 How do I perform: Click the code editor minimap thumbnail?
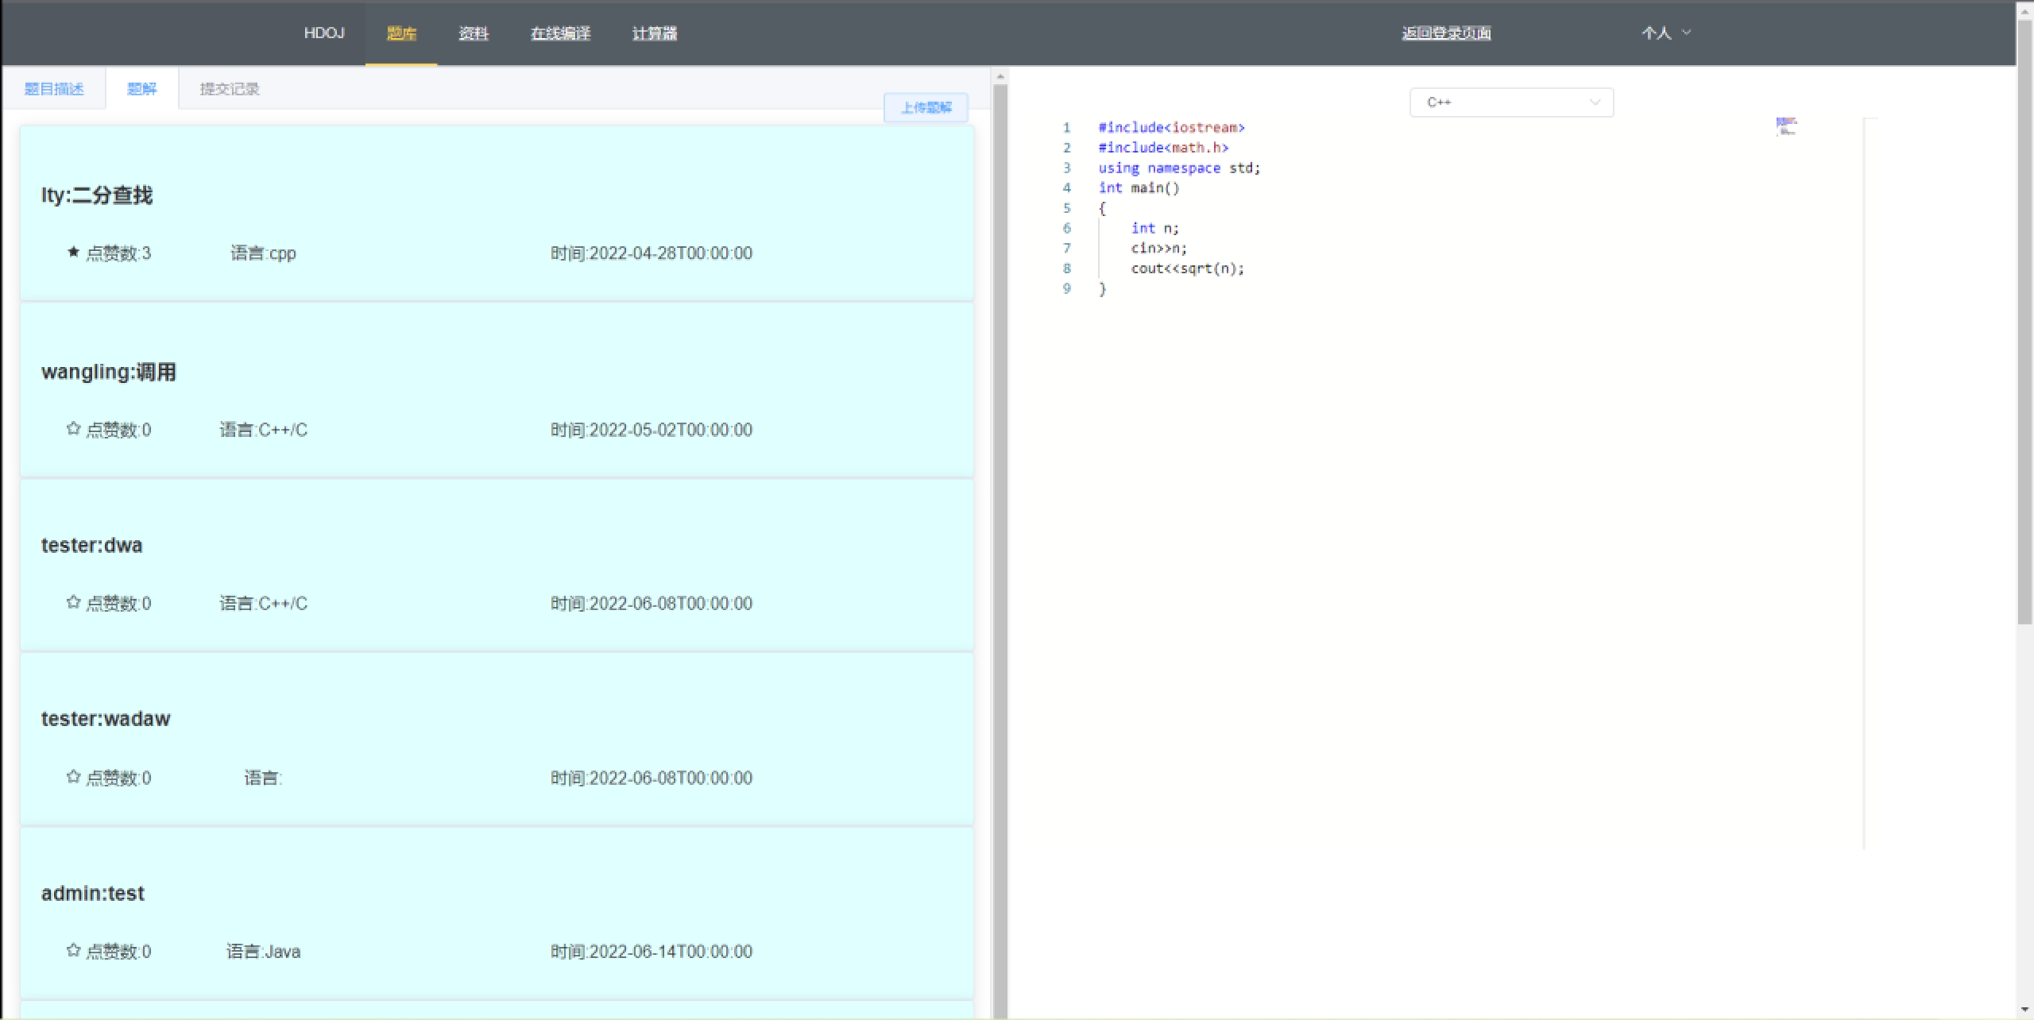click(x=1786, y=126)
